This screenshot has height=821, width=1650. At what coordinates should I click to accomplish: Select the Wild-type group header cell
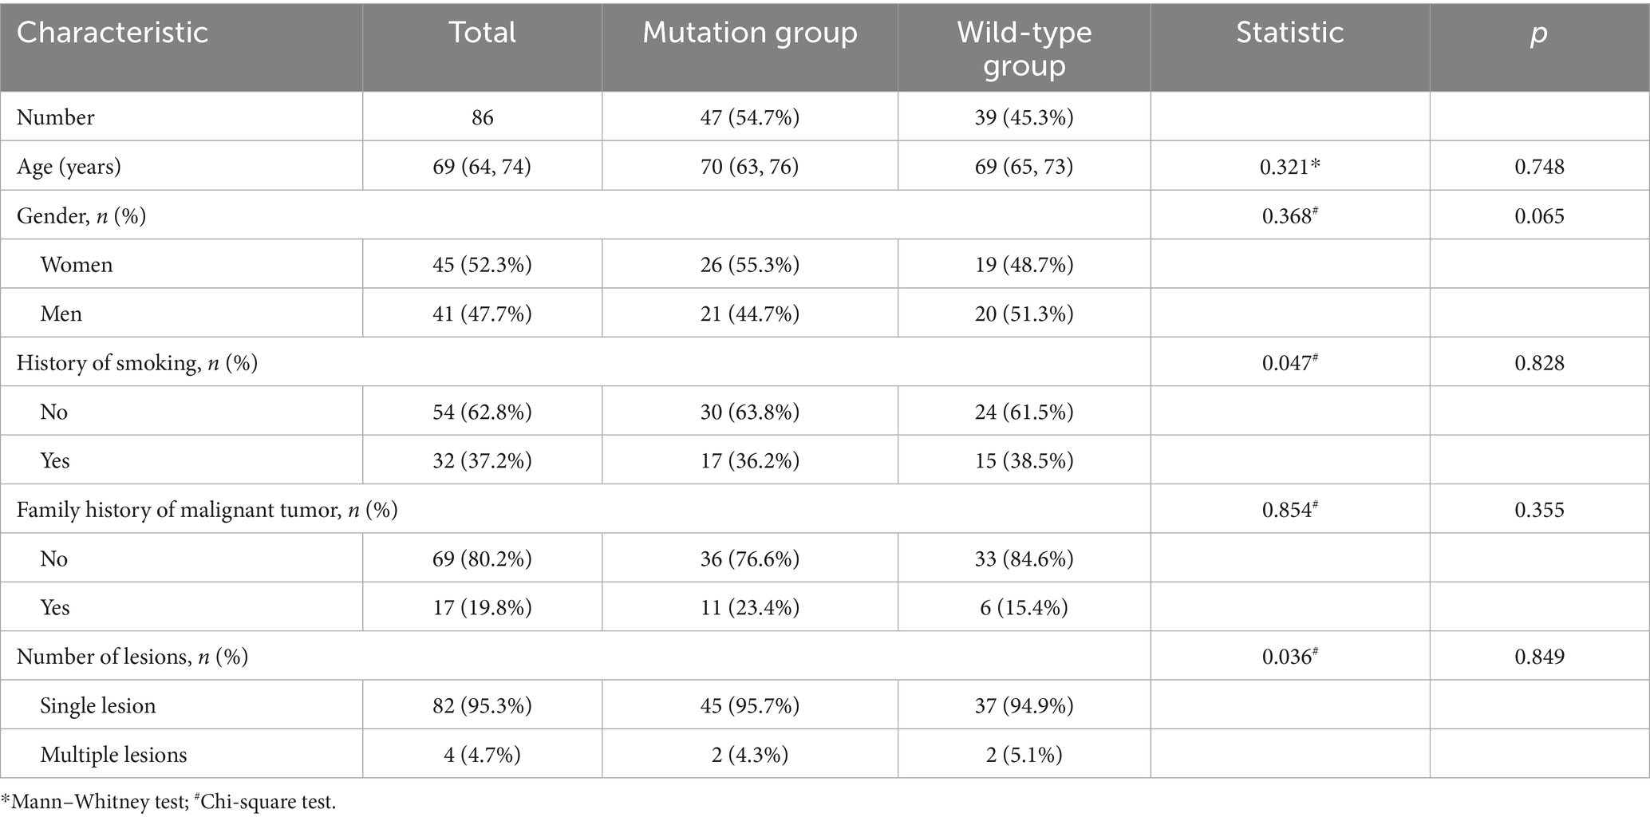[1024, 48]
